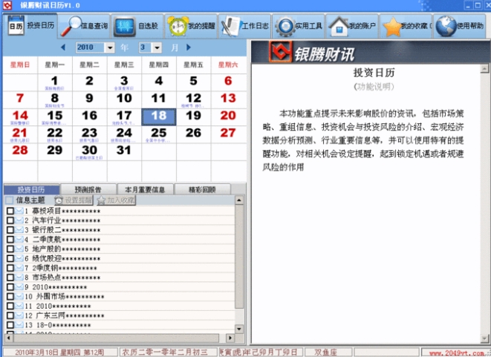Check the box for row 3 银行股二
Screen dimensions: 491x357
pos(10,230)
